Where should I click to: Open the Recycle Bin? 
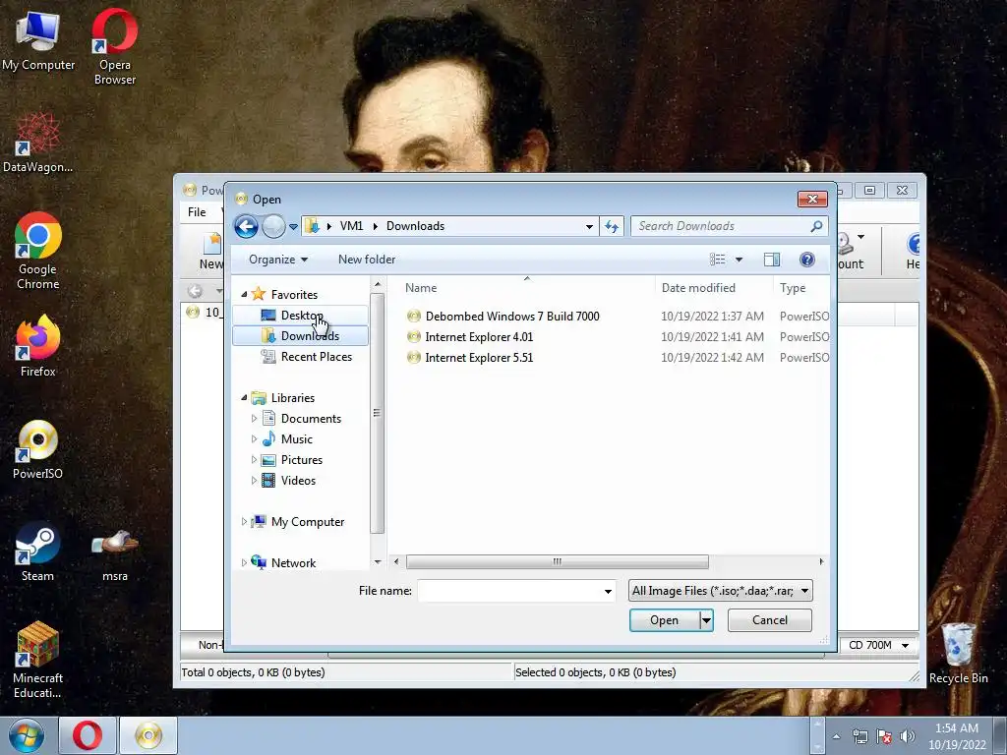click(958, 653)
